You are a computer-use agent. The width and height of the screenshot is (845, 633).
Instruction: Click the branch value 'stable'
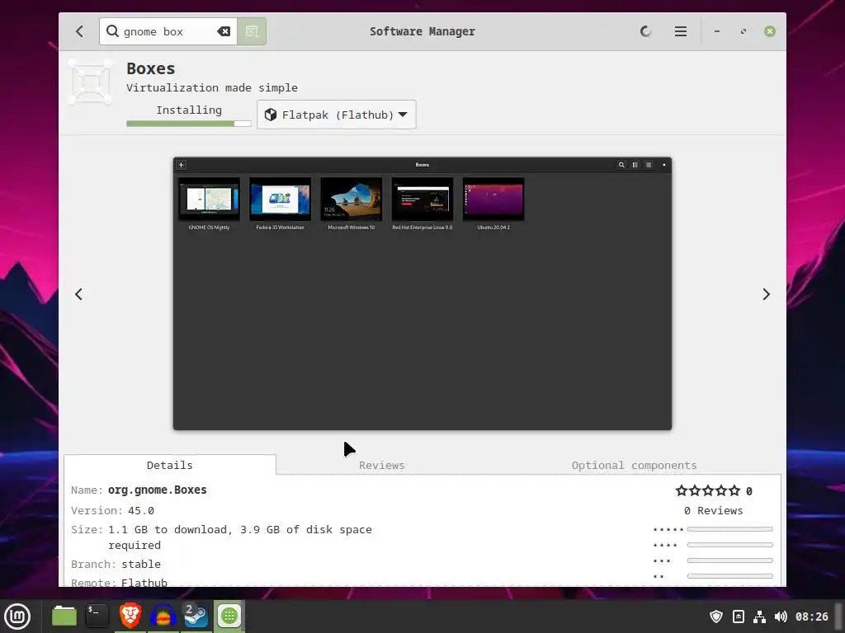pyautogui.click(x=140, y=564)
